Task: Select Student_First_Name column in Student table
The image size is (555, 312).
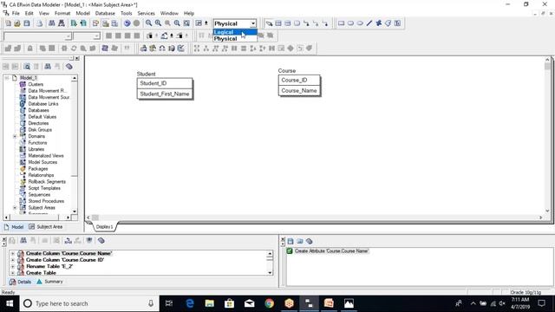Action: 165,94
